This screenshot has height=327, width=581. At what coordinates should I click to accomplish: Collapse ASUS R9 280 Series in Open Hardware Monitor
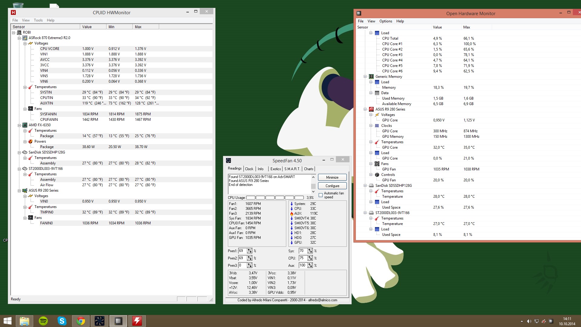[365, 109]
